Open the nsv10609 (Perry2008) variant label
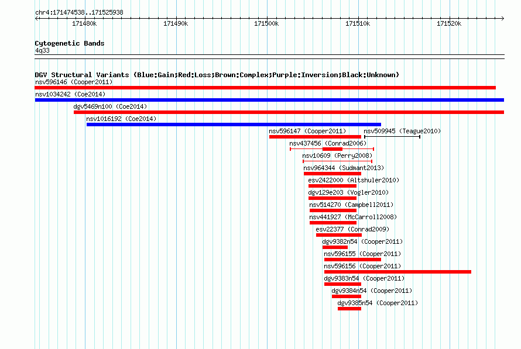The height and width of the screenshot is (349, 521). coord(337,156)
